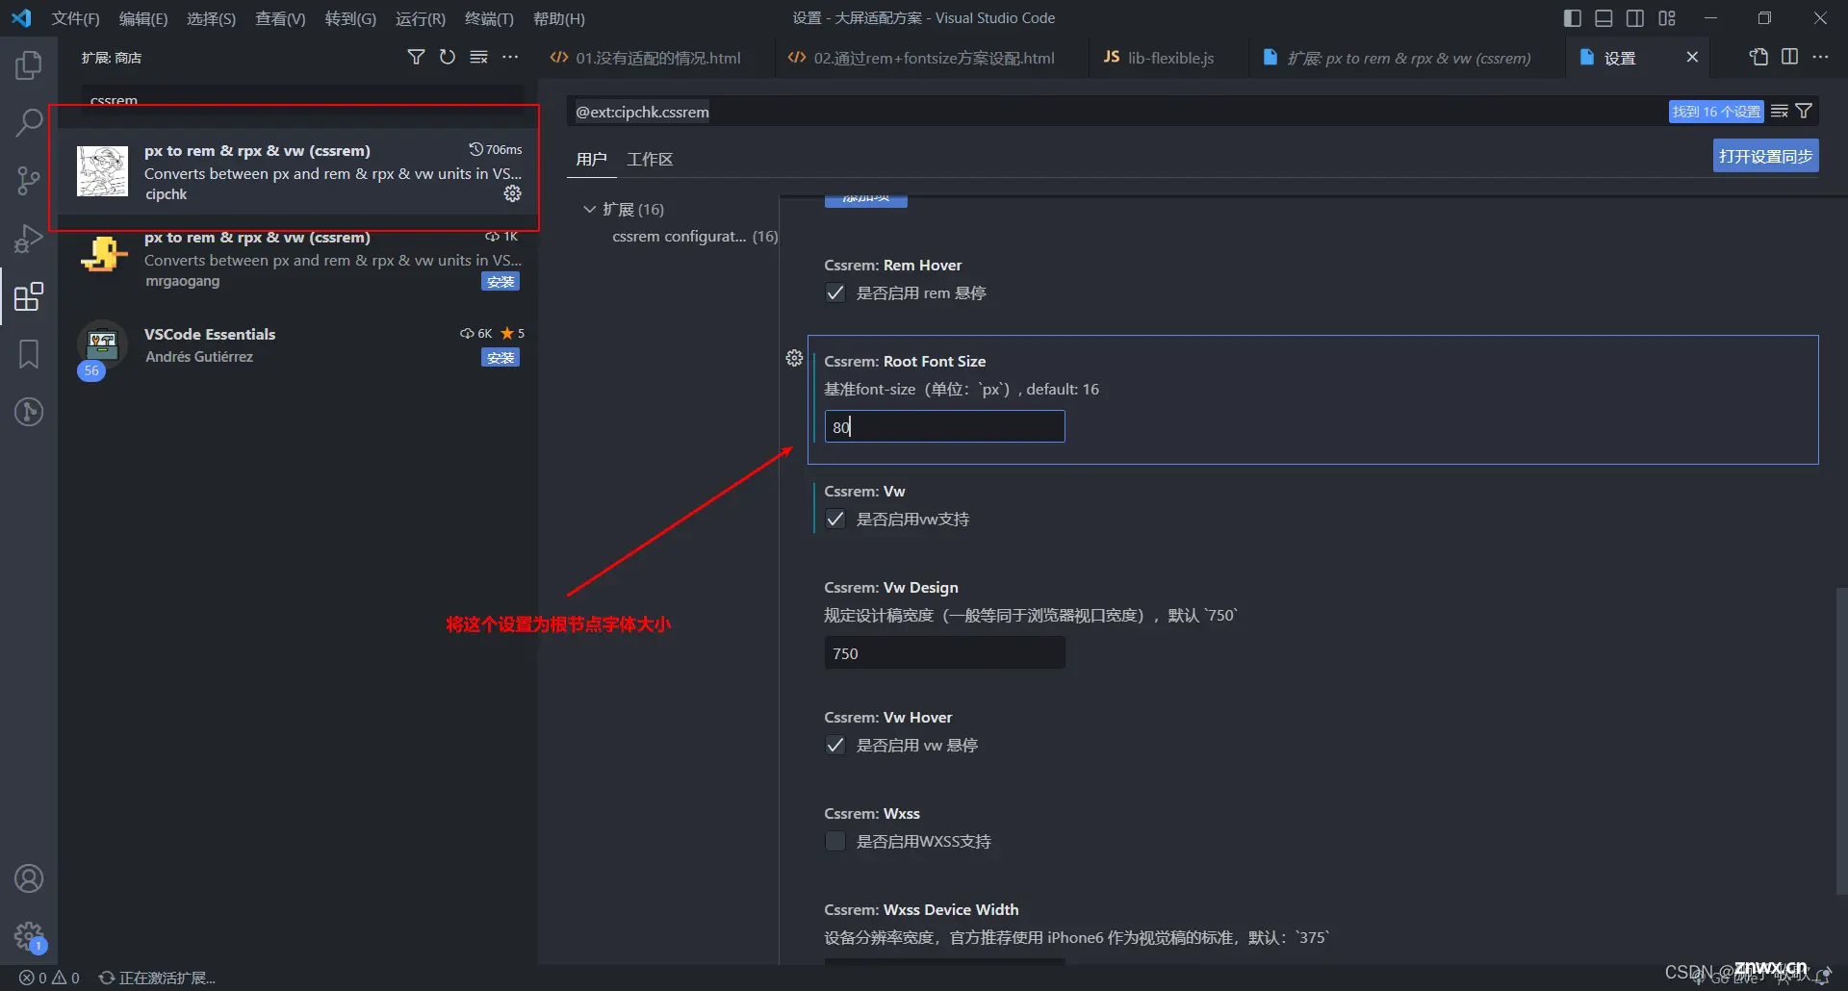Open the Manage gear in activity bar
Screen dimensions: 1848x991
(x=29, y=935)
